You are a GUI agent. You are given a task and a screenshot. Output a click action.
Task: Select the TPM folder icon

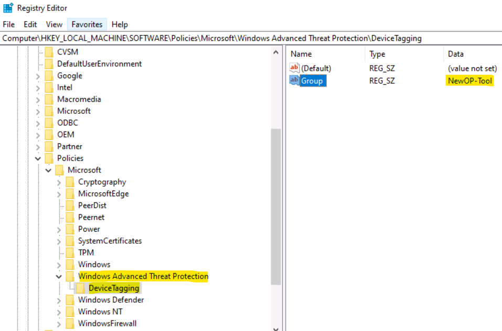[70, 253]
